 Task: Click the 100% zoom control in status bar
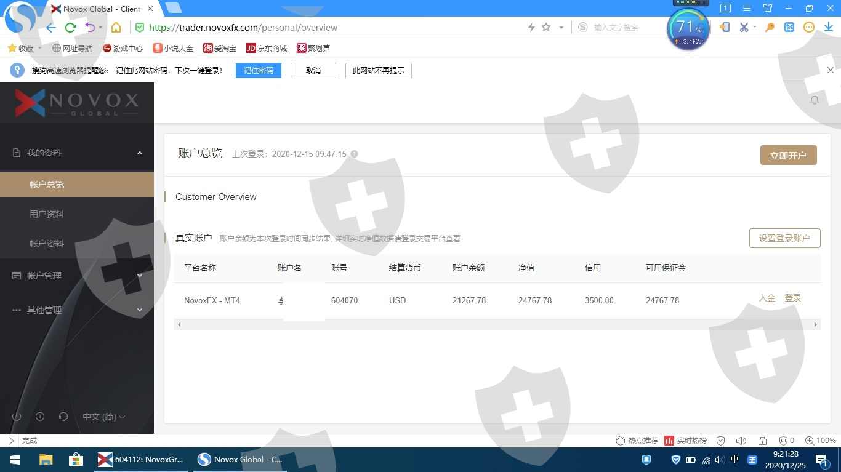[x=821, y=441]
